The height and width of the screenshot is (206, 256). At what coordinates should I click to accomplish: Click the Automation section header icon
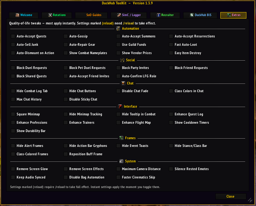pos(118,29)
